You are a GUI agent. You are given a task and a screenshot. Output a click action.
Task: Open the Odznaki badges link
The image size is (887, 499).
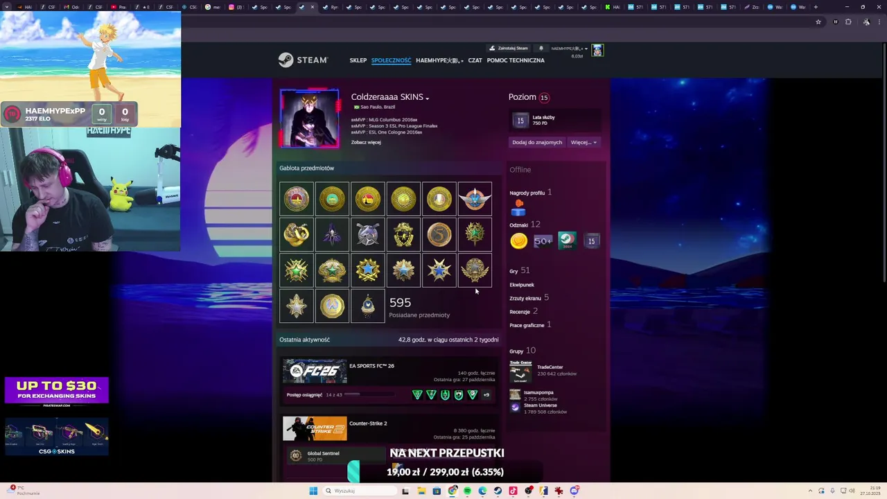click(x=519, y=225)
